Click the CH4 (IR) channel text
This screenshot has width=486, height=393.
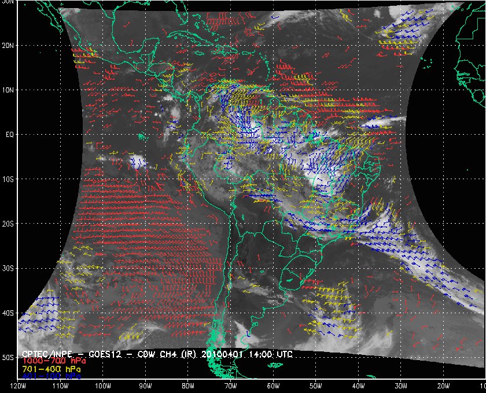point(178,354)
